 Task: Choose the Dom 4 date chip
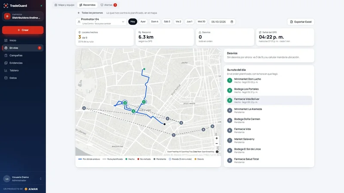pos(155,22)
